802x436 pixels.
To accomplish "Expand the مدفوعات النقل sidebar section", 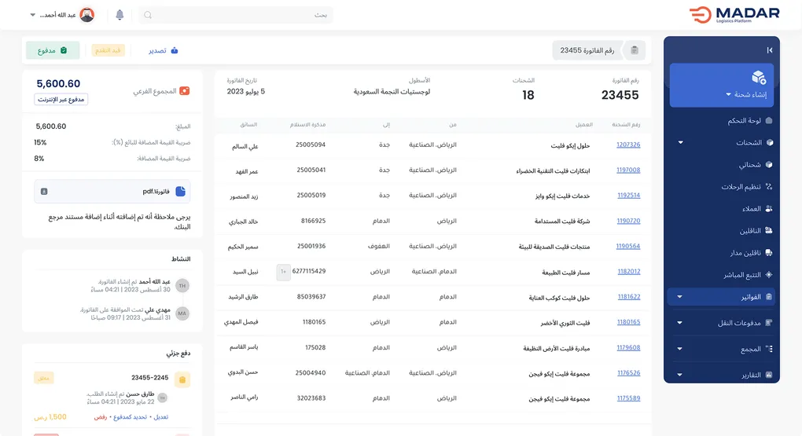I will 680,323.
